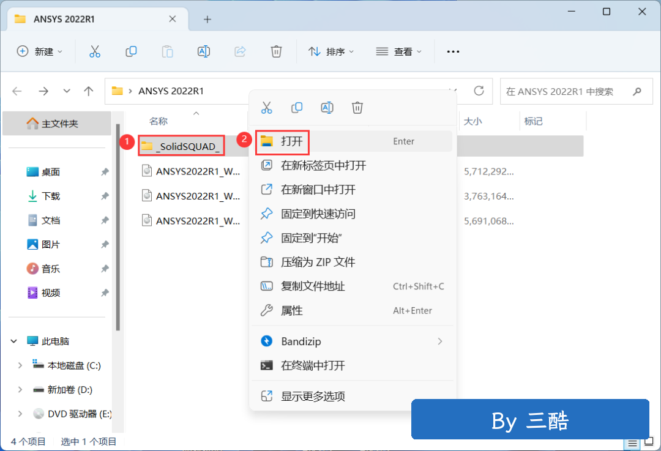Open 文档 in the sidebar

tap(51, 220)
